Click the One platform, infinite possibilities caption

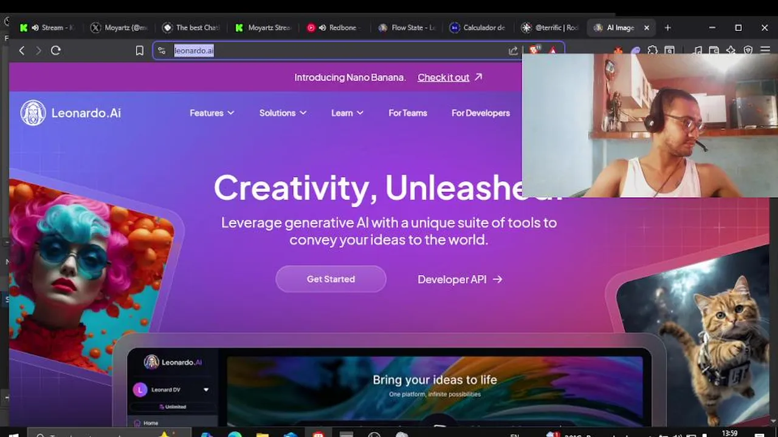(435, 395)
